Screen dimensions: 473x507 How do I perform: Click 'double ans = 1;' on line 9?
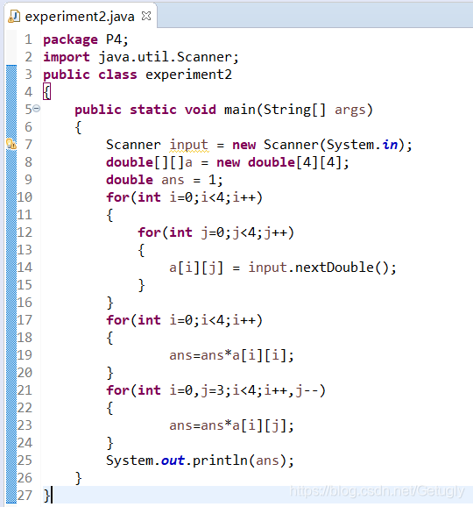pyautogui.click(x=165, y=180)
